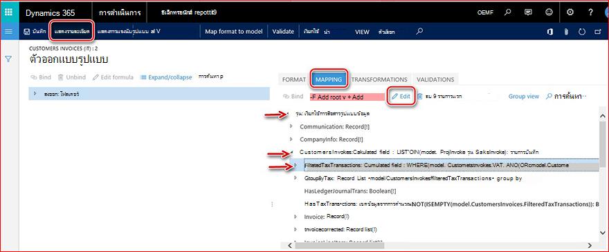Click Group view link
The width and height of the screenshot is (609, 252).
(x=524, y=96)
